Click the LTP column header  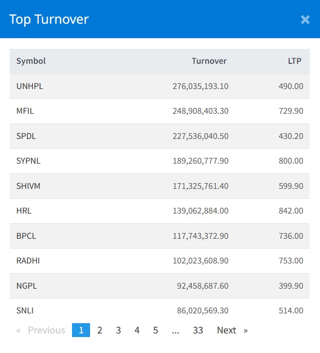tap(295, 61)
